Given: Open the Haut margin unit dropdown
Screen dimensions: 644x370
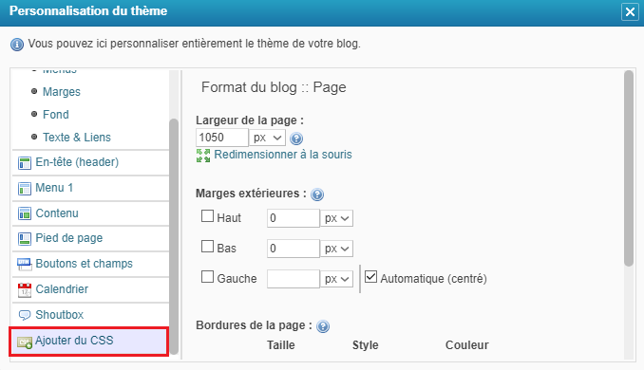Looking at the screenshot, I should click(337, 218).
